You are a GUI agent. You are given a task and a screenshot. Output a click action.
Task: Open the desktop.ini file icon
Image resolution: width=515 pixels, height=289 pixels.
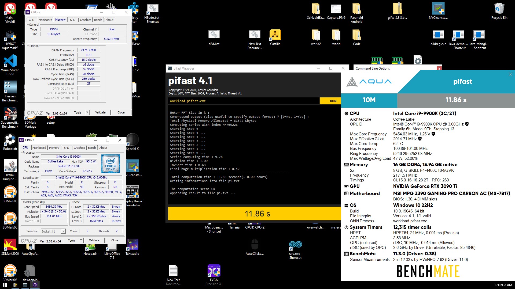pos(30,273)
